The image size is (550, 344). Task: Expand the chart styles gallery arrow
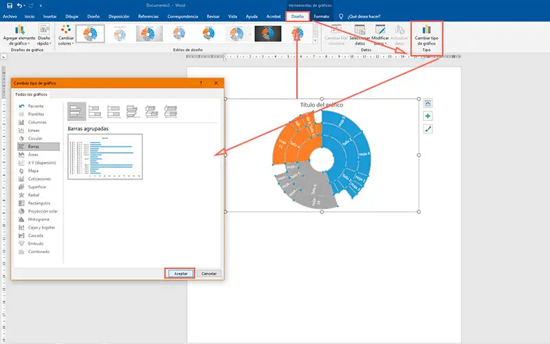pos(315,41)
